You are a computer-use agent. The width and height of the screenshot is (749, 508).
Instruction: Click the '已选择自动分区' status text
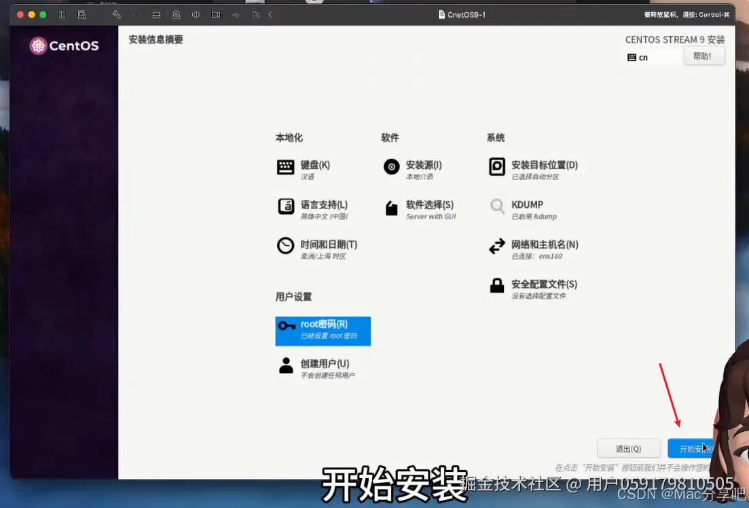535,177
